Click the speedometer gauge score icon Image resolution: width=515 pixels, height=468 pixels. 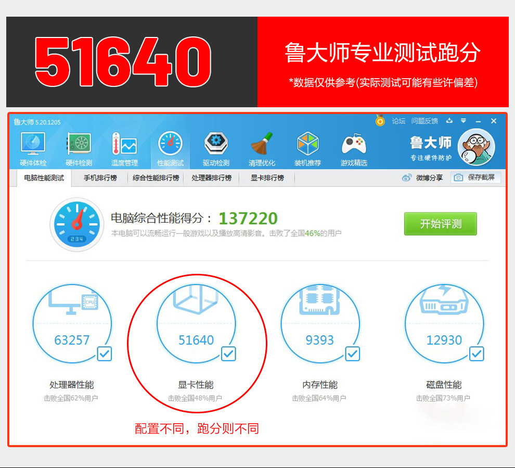tap(77, 224)
